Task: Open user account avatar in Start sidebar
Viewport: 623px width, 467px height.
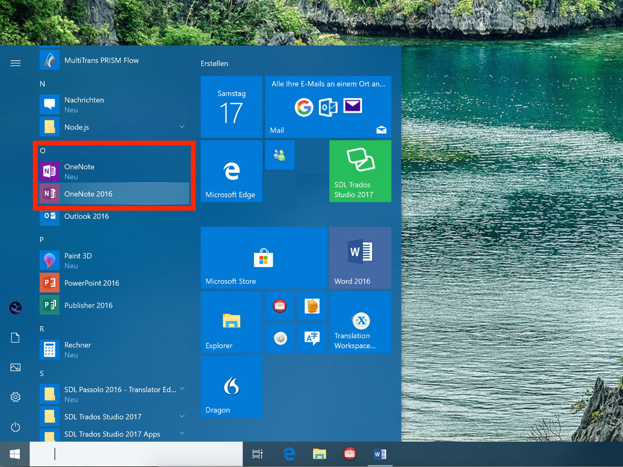Action: click(16, 308)
